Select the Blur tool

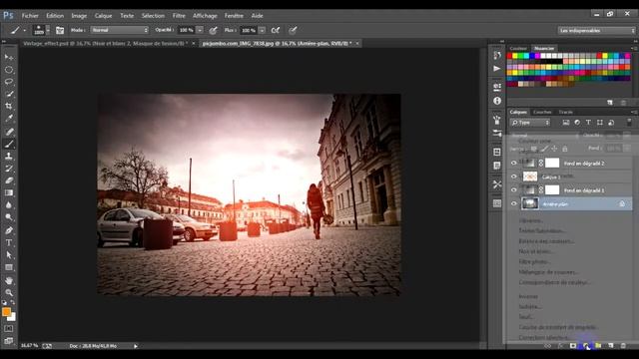click(9, 205)
